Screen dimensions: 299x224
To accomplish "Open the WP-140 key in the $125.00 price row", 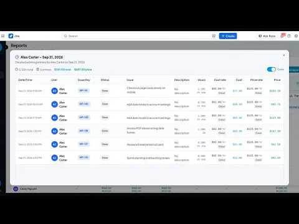I will point(84,118).
